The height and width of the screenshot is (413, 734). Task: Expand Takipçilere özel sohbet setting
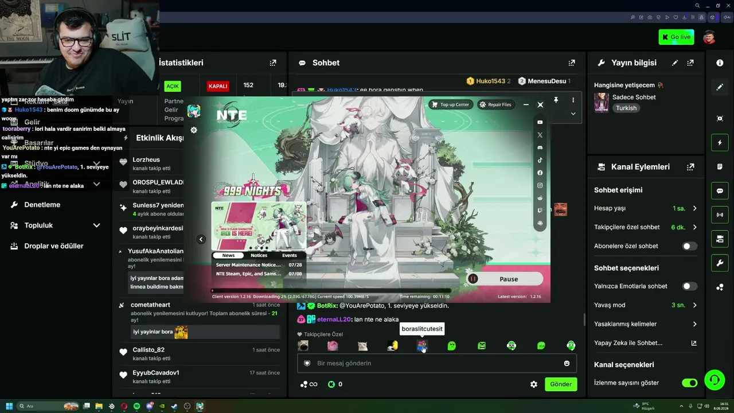pos(694,227)
